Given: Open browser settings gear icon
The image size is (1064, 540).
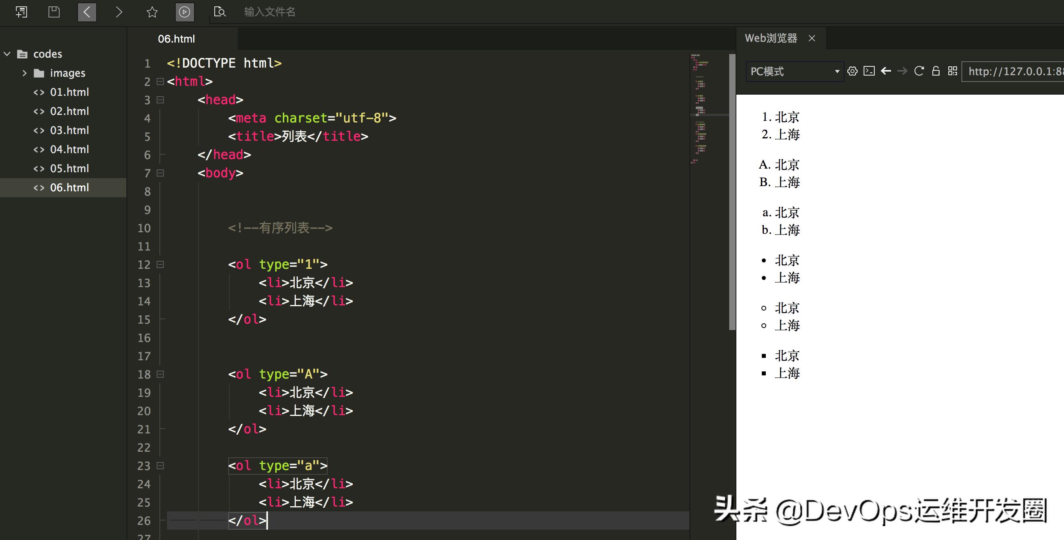Looking at the screenshot, I should (852, 71).
